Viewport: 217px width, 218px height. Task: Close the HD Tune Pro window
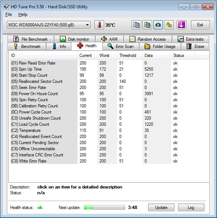pos(208,7)
